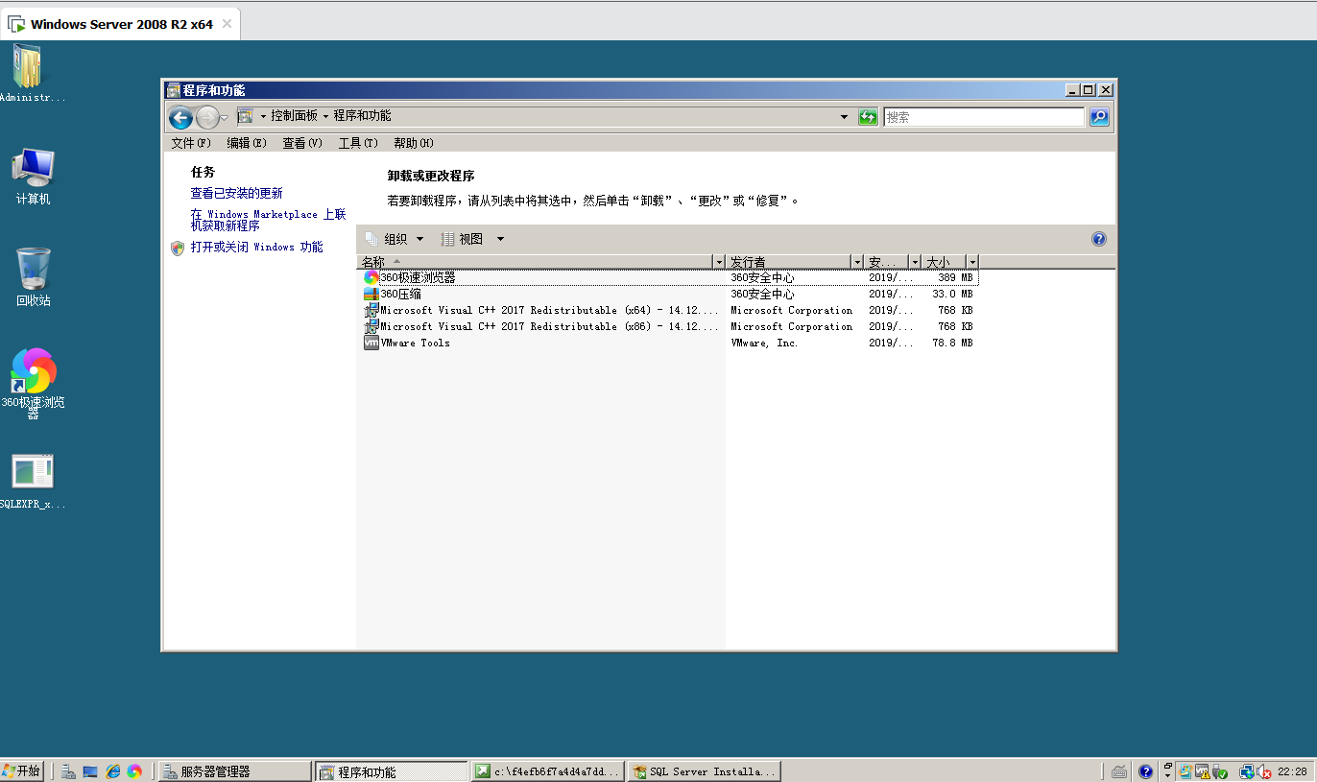The height and width of the screenshot is (782, 1317).
Task: Click the VMware Tools tray icon
Action: (x=1203, y=771)
